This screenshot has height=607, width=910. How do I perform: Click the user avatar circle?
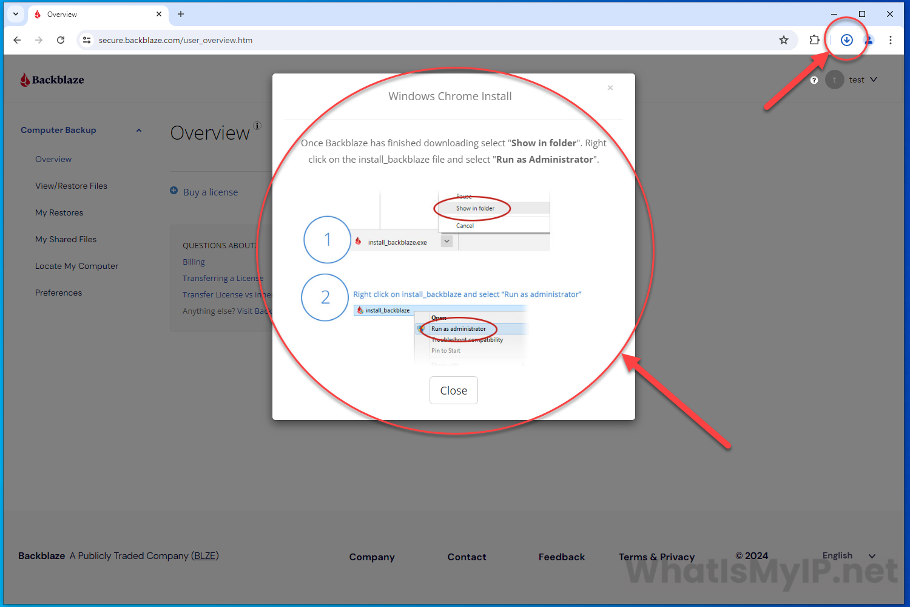point(835,80)
